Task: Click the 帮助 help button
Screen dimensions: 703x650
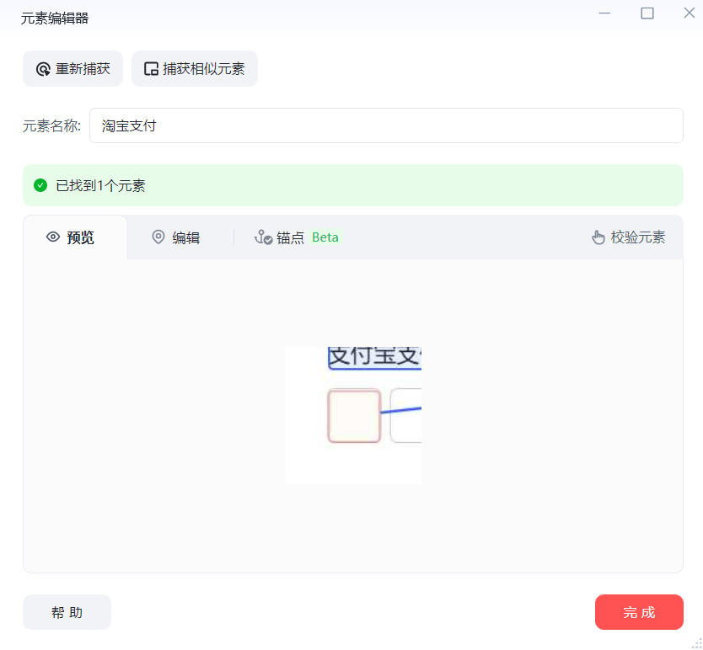Action: click(67, 612)
